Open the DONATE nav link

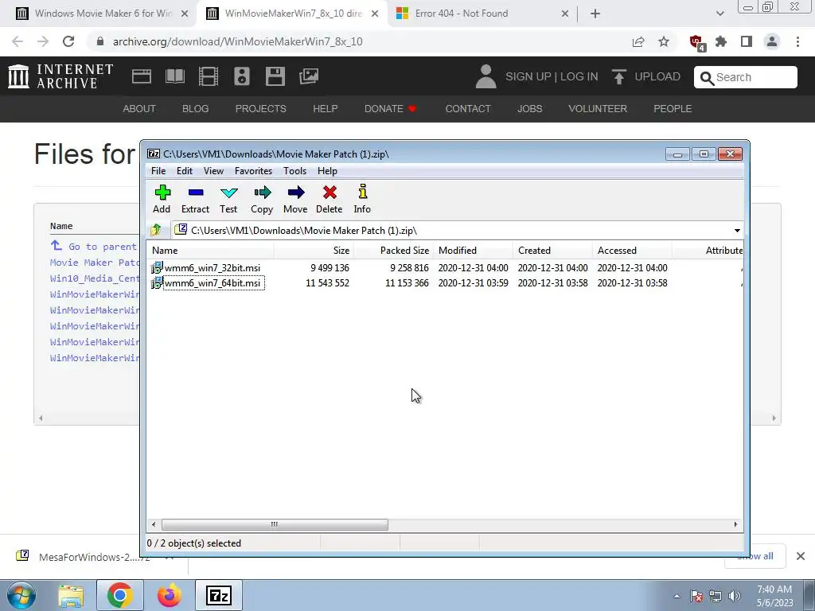click(390, 108)
